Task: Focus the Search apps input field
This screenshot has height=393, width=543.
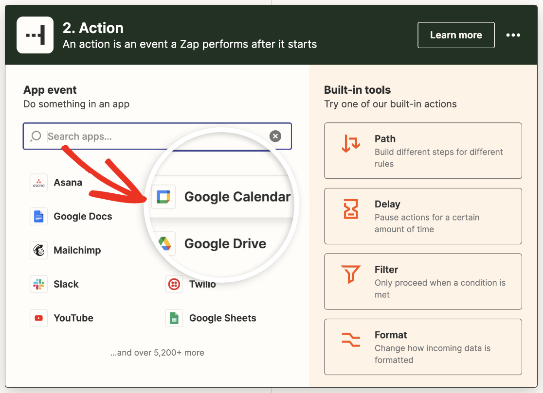Action: [x=157, y=136]
